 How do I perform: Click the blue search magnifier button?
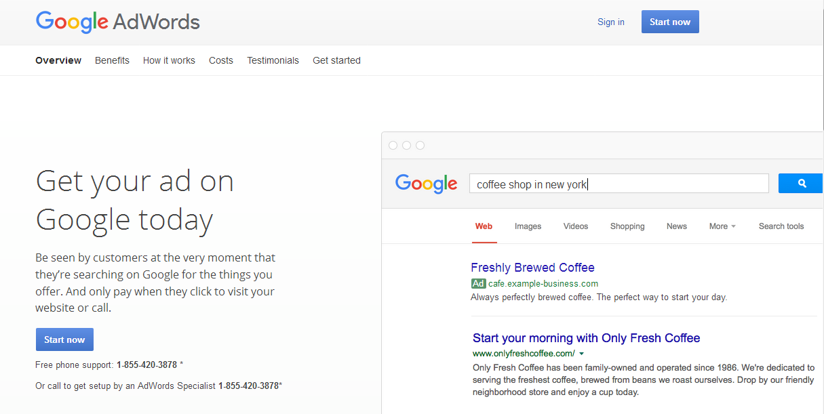(801, 183)
